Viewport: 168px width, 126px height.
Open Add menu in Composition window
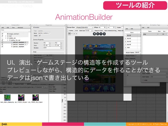pos(3,28)
